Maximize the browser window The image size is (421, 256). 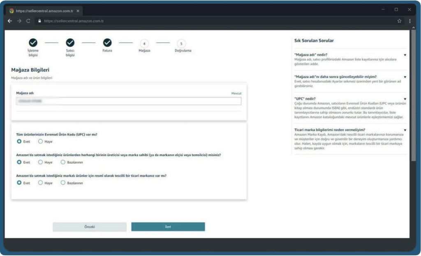[396, 9]
